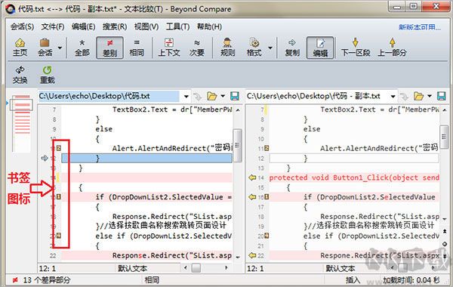
Task: Open the 会话(S) menu
Action: (x=22, y=26)
